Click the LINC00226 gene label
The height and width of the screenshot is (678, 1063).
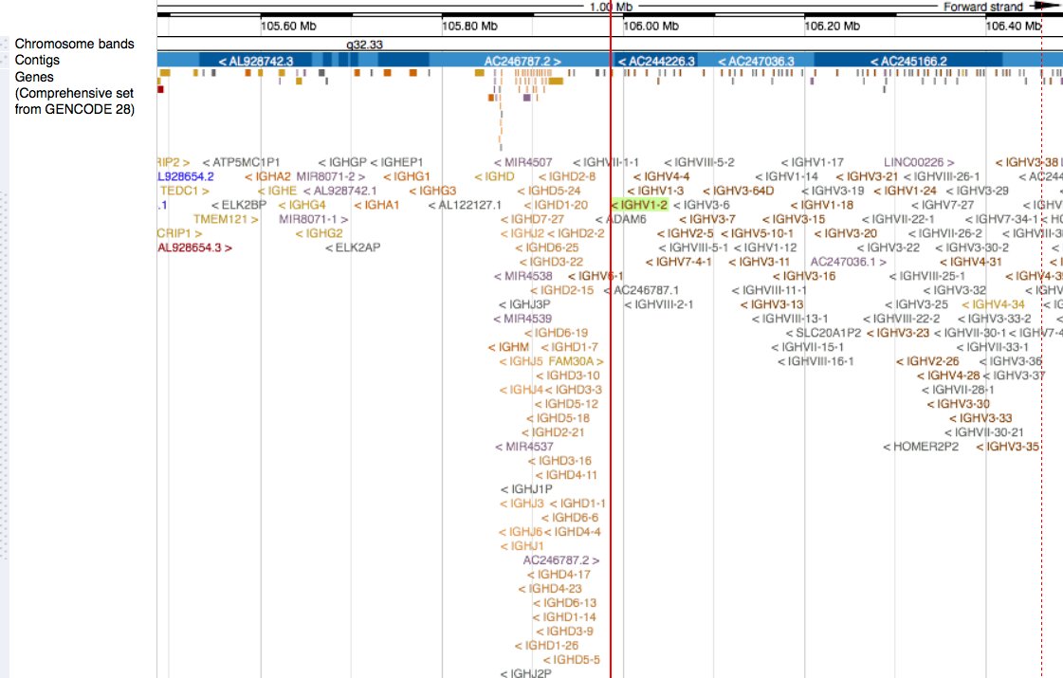pos(919,162)
